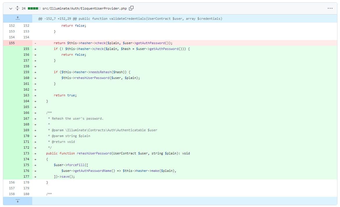The height and width of the screenshot is (207, 340).
Task: Click new-file line number 180
Action: pyautogui.click(x=26, y=194)
